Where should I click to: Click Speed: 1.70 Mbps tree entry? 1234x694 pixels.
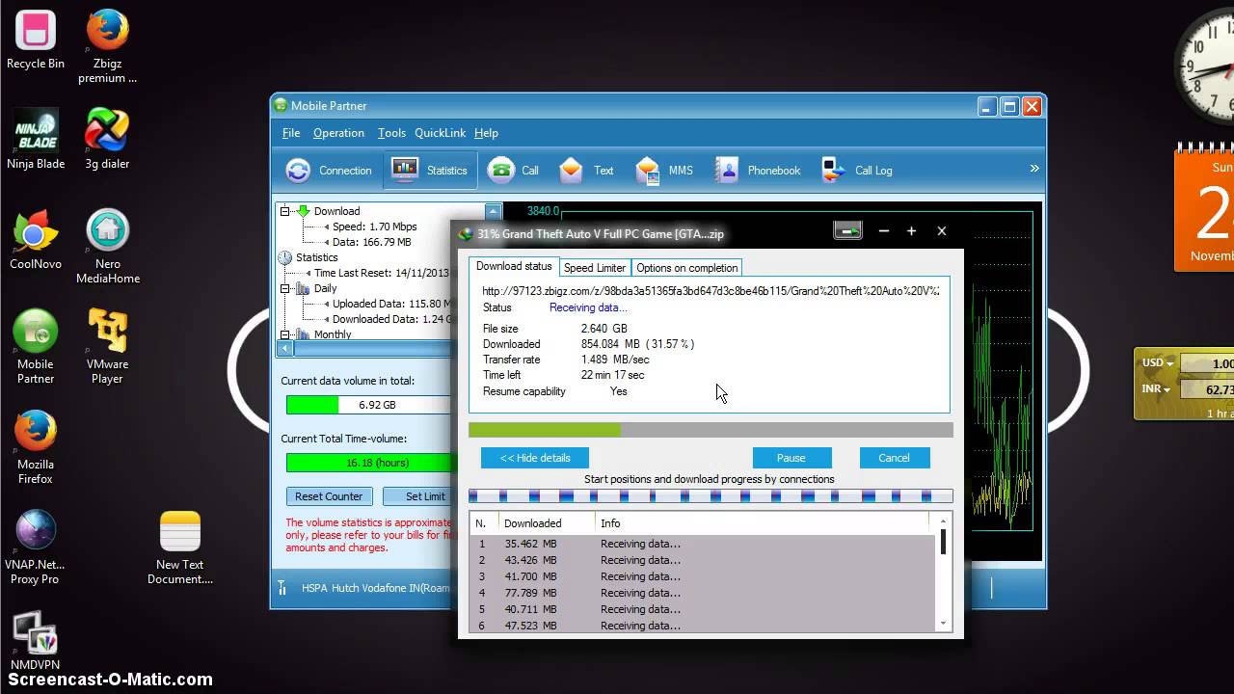(374, 227)
